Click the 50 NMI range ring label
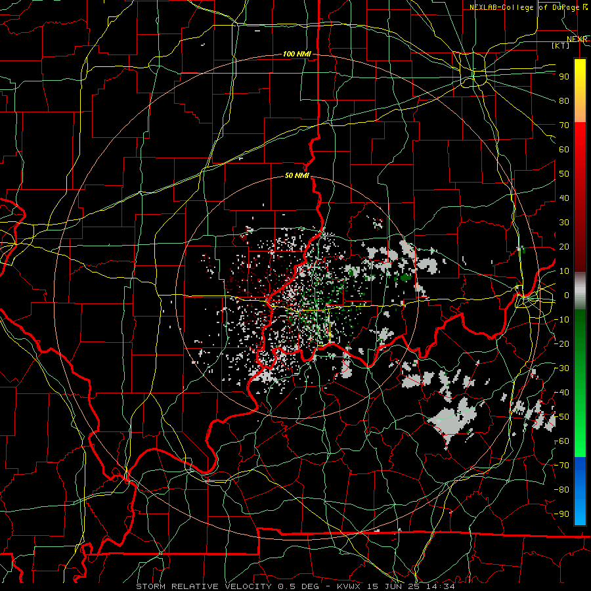This screenshot has width=591, height=591. point(297,175)
